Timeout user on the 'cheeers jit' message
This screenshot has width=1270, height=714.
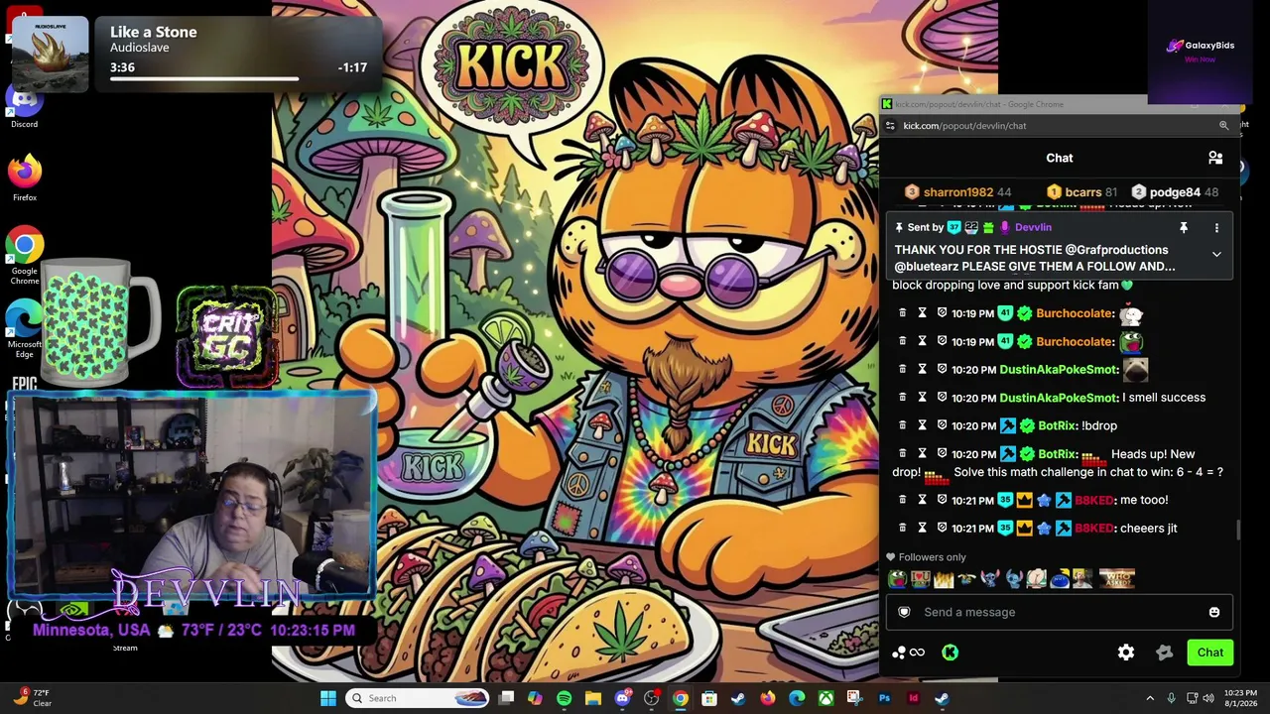click(x=922, y=528)
